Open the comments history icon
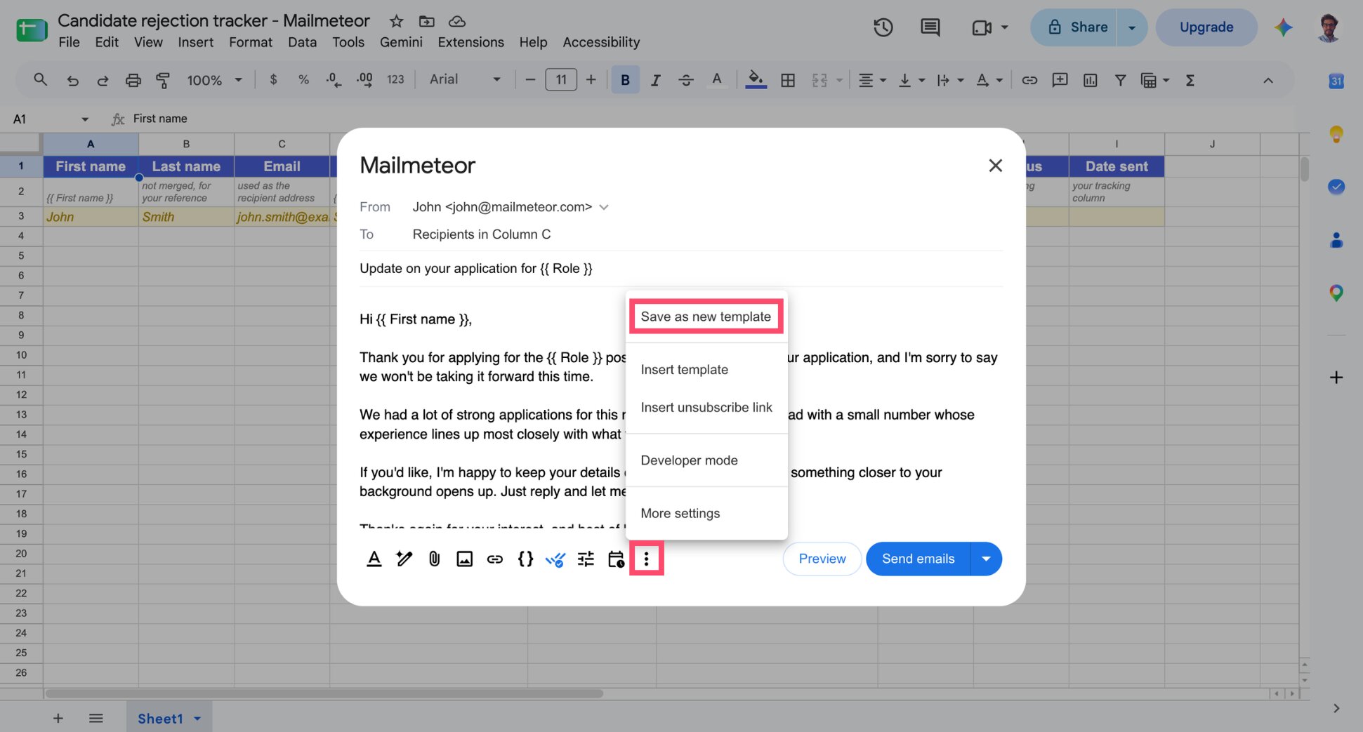 tap(930, 27)
